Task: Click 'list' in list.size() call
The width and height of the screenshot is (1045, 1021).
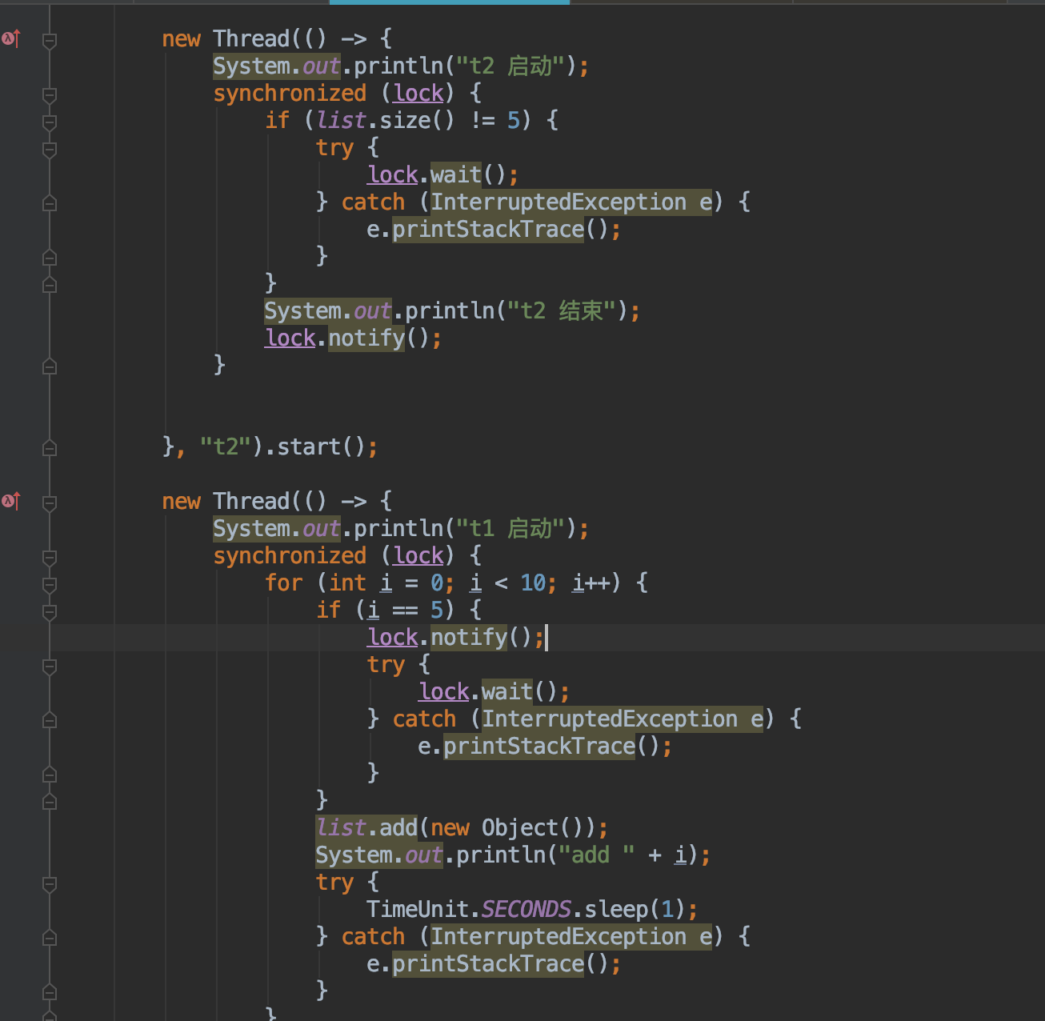Action: [341, 120]
